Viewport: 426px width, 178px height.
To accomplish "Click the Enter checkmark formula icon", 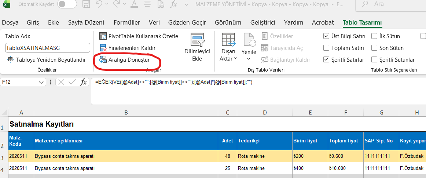I will pos(72,82).
